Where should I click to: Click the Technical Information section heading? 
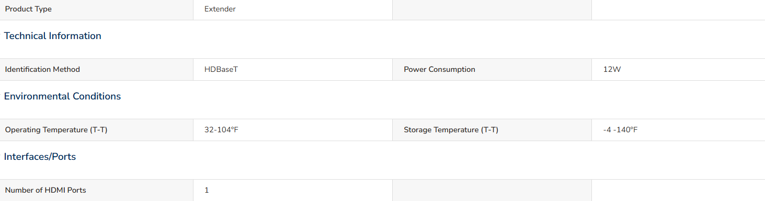click(53, 36)
